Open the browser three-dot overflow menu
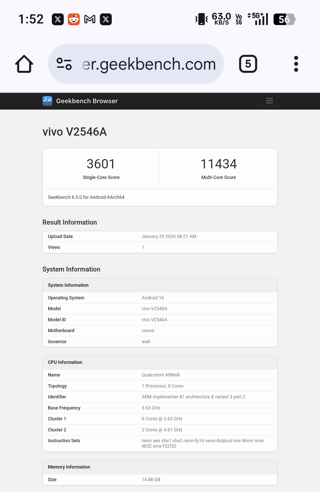The width and height of the screenshot is (320, 492). 296,64
